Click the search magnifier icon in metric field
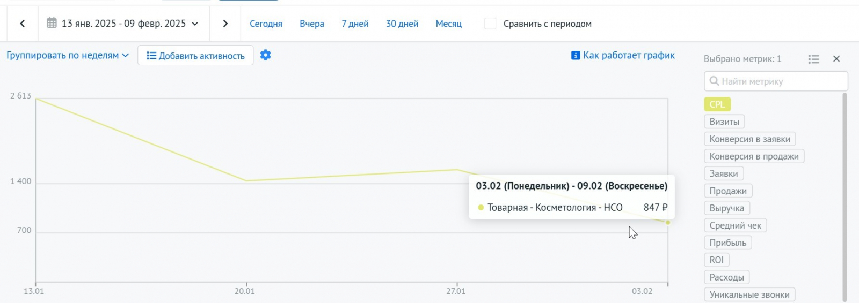Screen dimensions: 859x303 [x=714, y=81]
